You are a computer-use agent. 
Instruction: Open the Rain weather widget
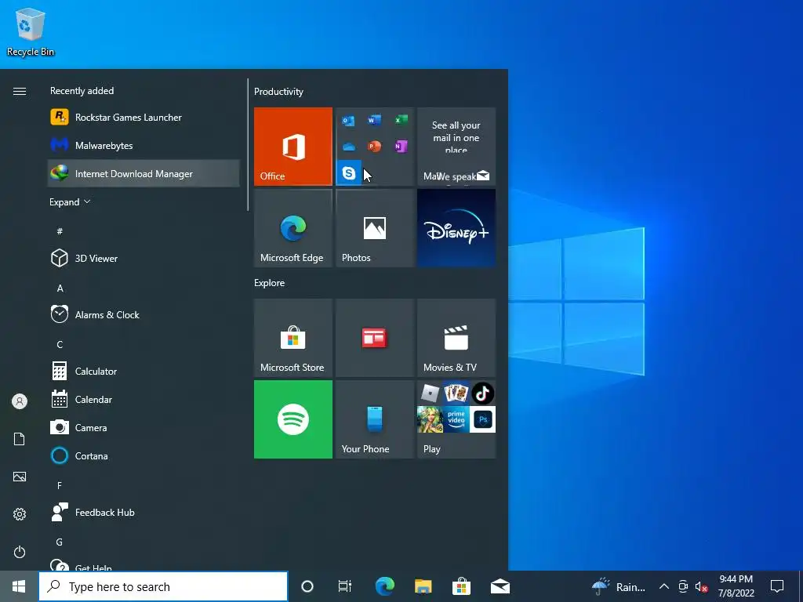tap(619, 586)
